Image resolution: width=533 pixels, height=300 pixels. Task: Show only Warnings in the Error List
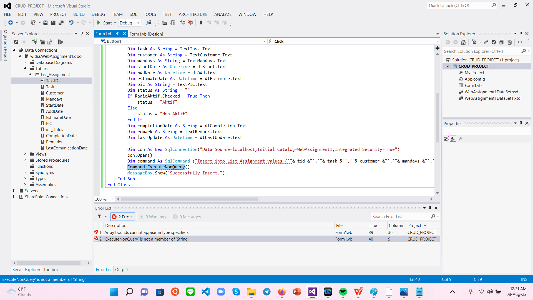pos(153,217)
